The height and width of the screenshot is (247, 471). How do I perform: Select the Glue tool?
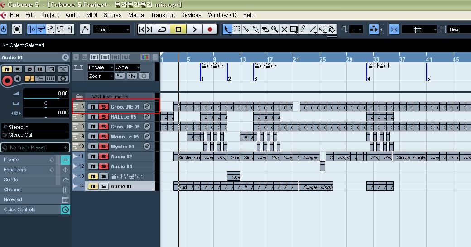click(x=255, y=29)
